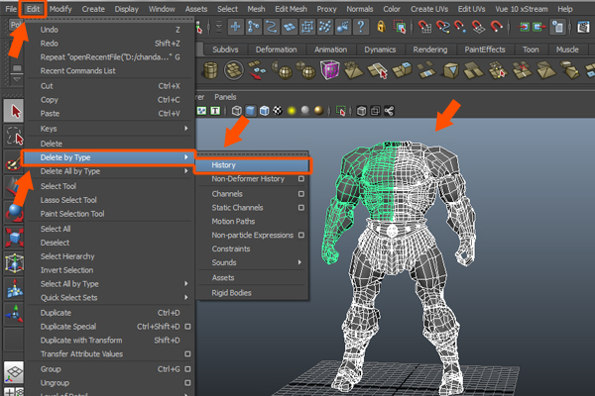Enable smooth shade all cube icon
The width and height of the screenshot is (595, 396).
tap(251, 111)
